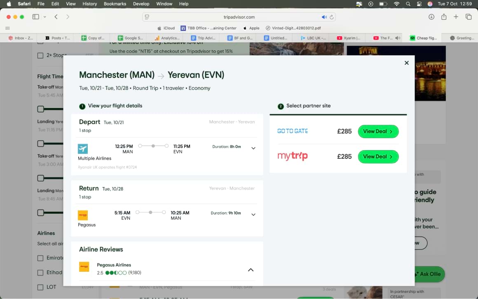Adjust the Landing Yerevan time slider handle

click(x=40, y=144)
